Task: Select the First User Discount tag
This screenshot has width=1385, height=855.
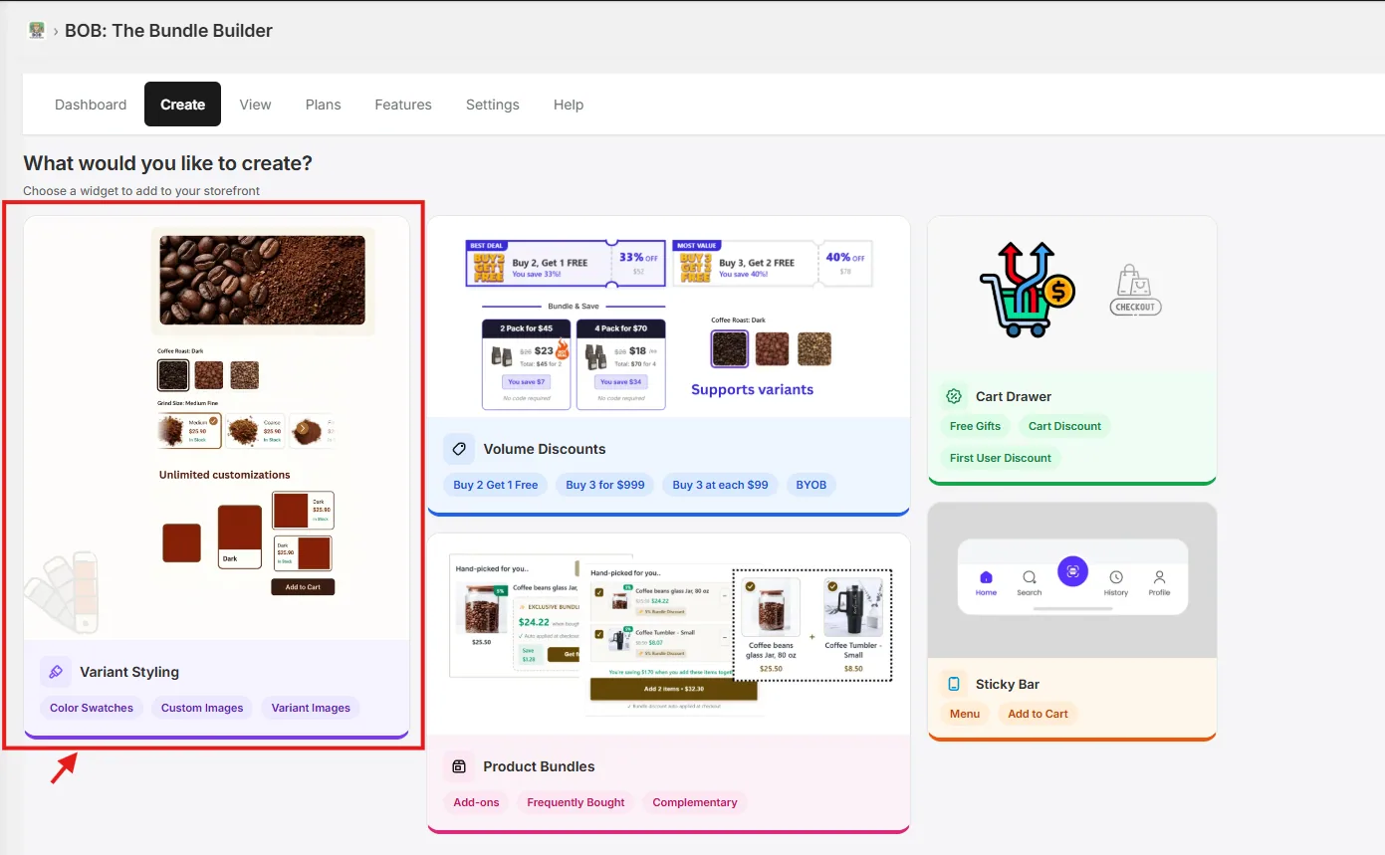Action: point(1001,458)
